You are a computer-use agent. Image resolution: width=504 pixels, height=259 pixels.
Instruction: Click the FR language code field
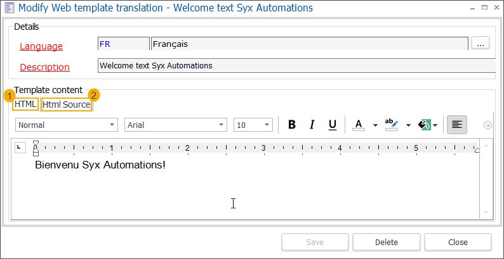pos(124,44)
